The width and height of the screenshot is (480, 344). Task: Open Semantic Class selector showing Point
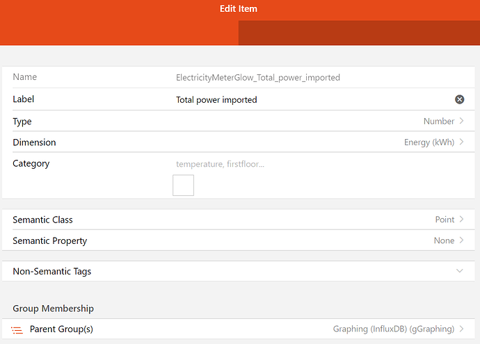click(x=445, y=220)
